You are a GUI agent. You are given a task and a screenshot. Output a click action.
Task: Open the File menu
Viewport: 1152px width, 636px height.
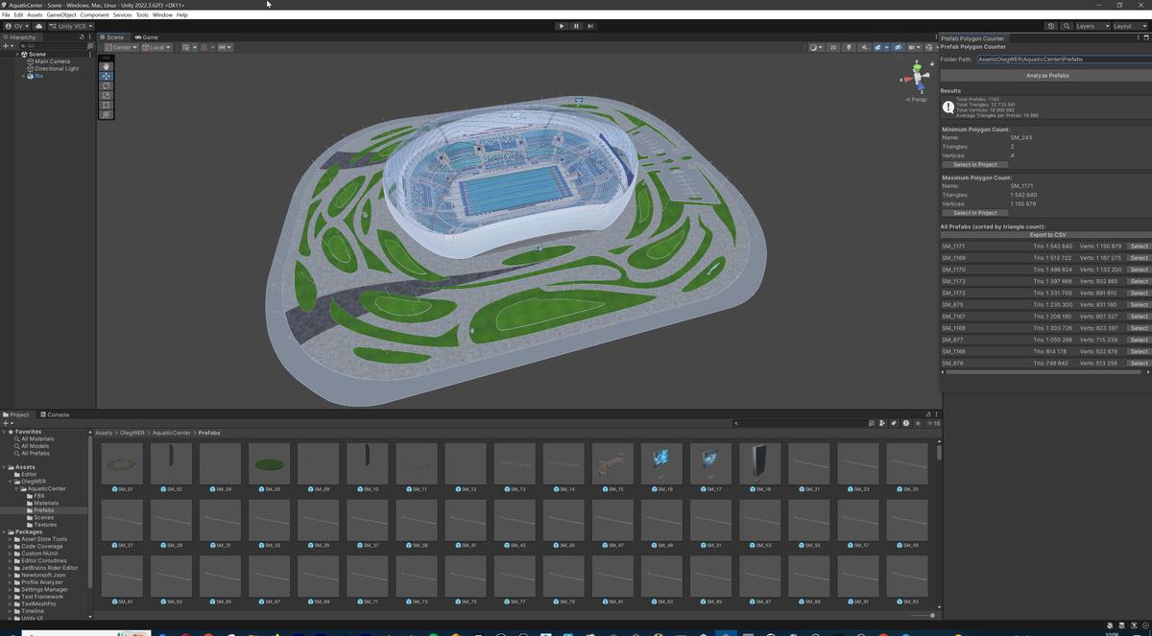[6, 15]
